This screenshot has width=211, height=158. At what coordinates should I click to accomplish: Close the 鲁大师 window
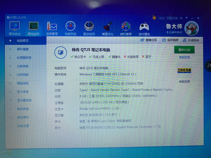pyautogui.click(x=198, y=18)
